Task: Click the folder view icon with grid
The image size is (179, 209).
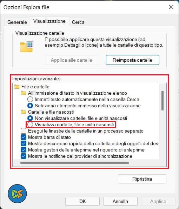Action: (27, 47)
